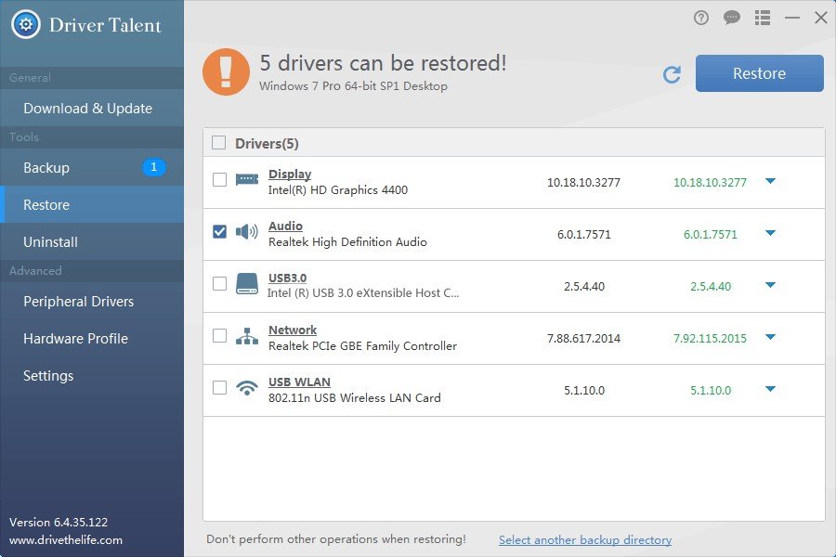Expand the Display version dropdown arrow

pyautogui.click(x=770, y=181)
